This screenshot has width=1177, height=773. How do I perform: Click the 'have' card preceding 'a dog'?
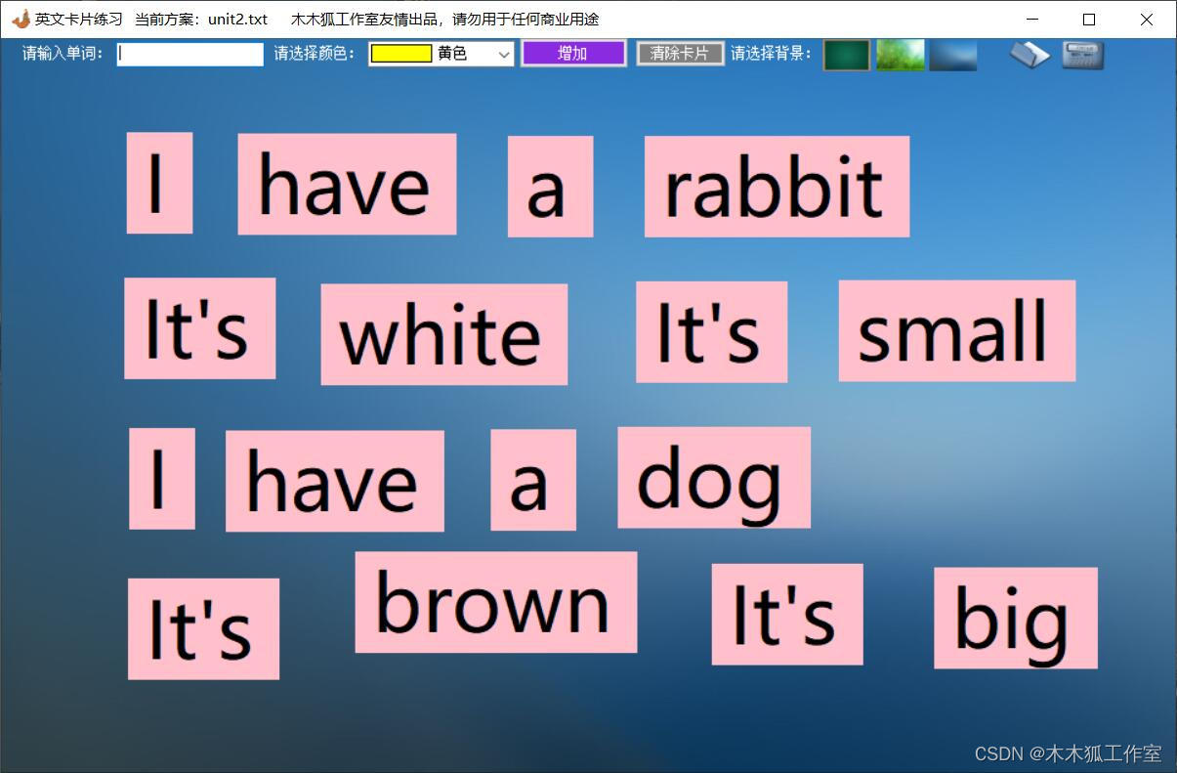tap(335, 481)
